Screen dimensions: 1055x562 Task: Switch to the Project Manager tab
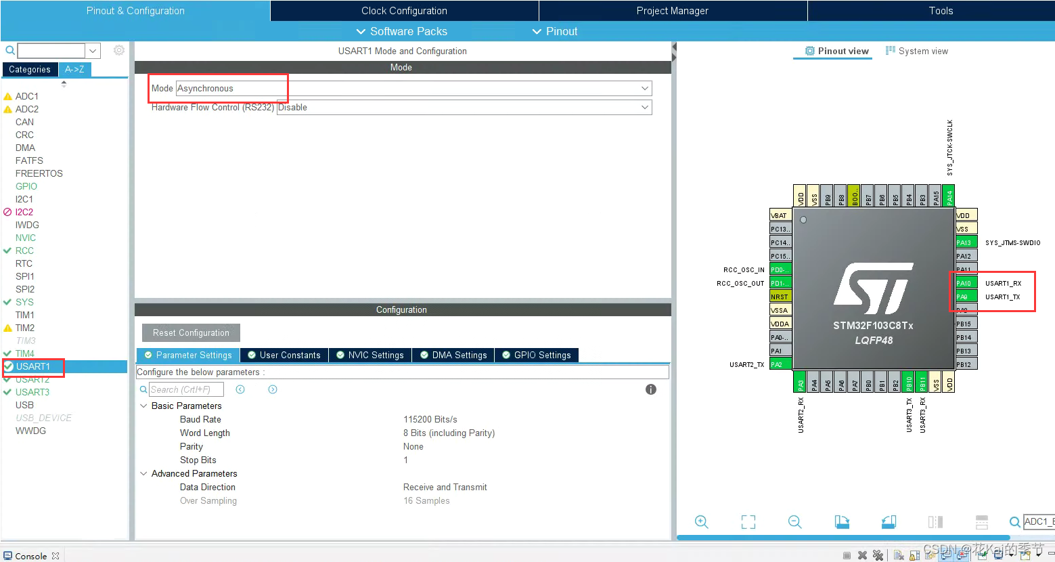click(x=673, y=11)
